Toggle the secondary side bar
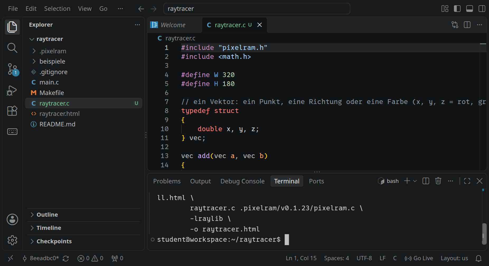489x266 pixels. [x=482, y=9]
